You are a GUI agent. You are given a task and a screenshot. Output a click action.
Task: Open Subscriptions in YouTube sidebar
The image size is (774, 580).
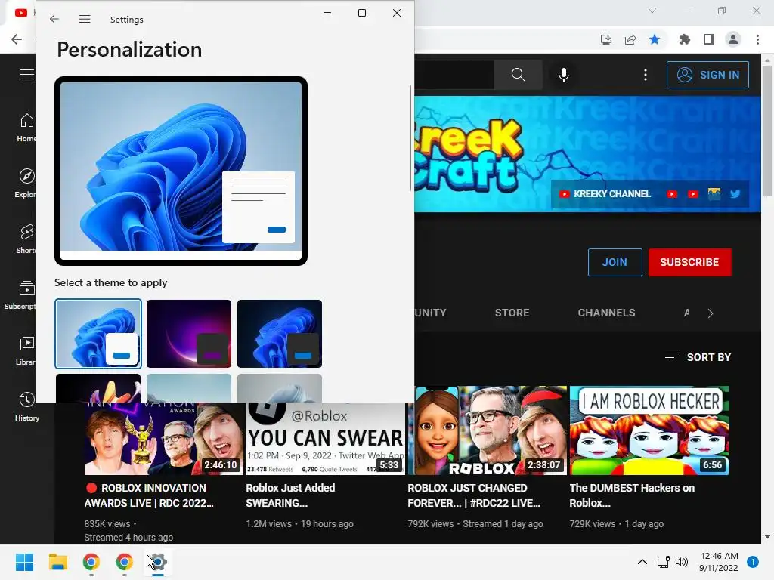pos(20,295)
